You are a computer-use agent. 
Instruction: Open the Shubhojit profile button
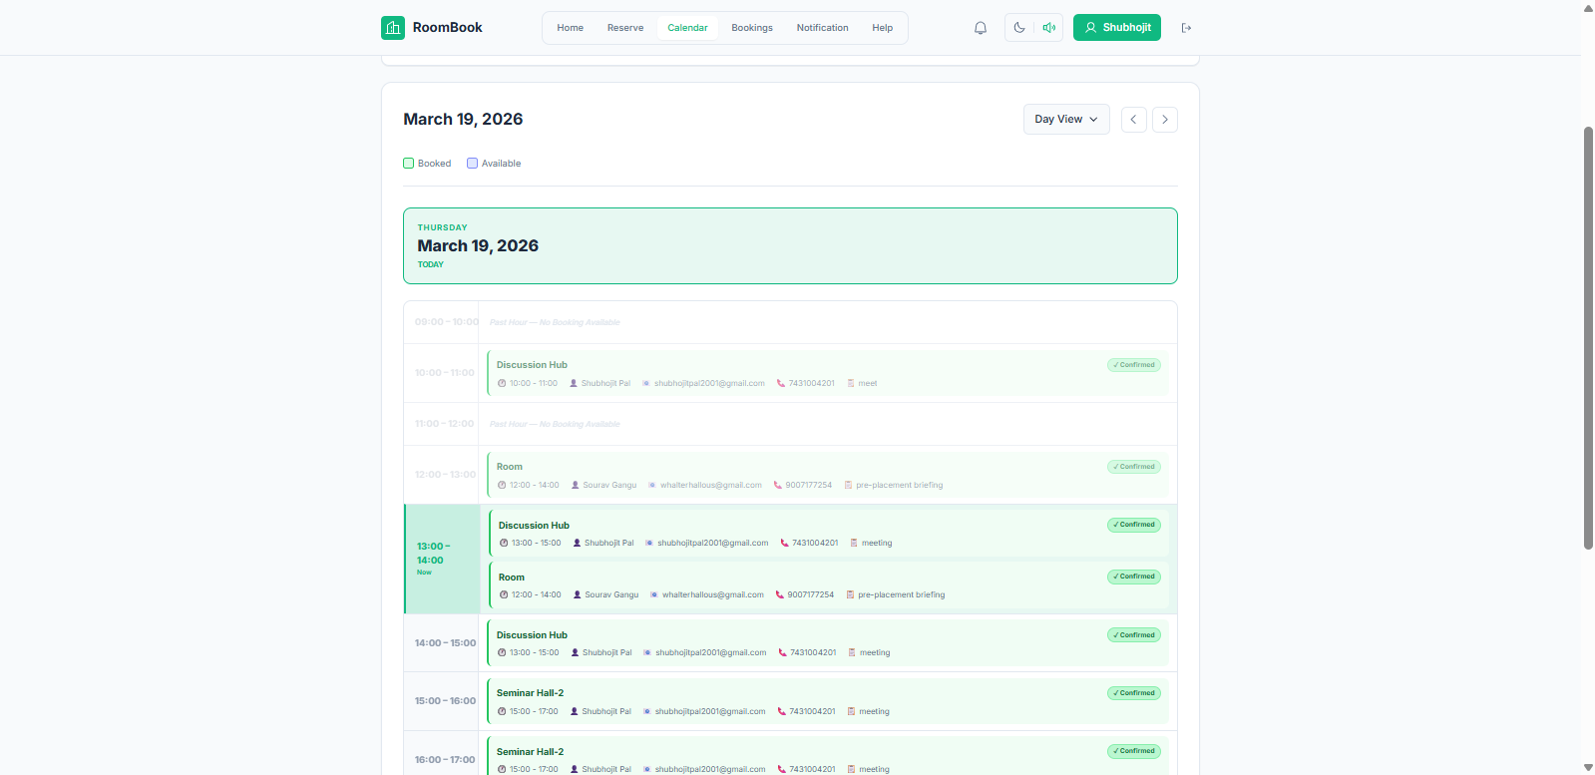1116,28
